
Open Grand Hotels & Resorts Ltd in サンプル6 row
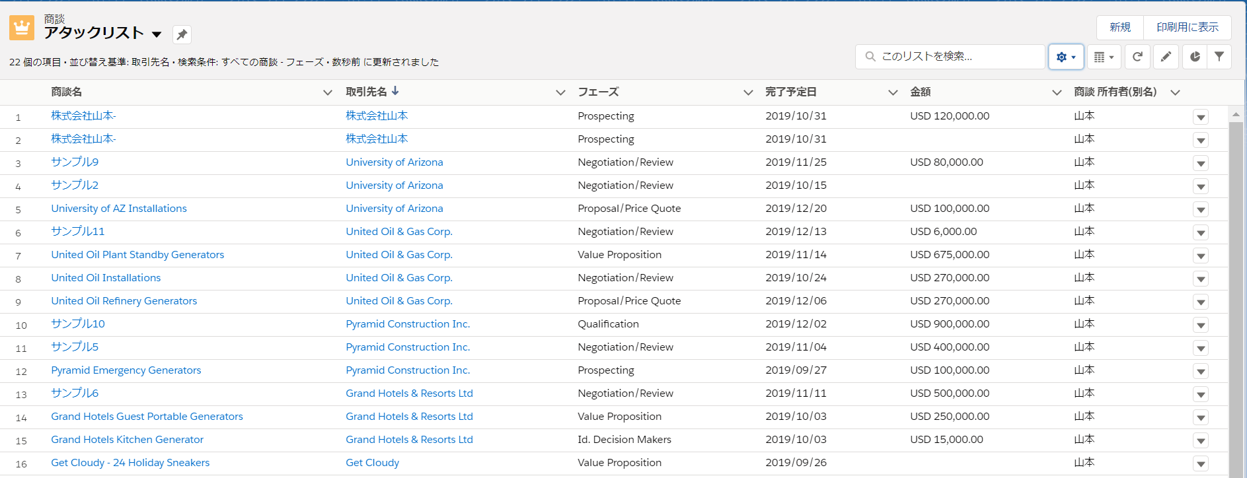click(x=409, y=393)
